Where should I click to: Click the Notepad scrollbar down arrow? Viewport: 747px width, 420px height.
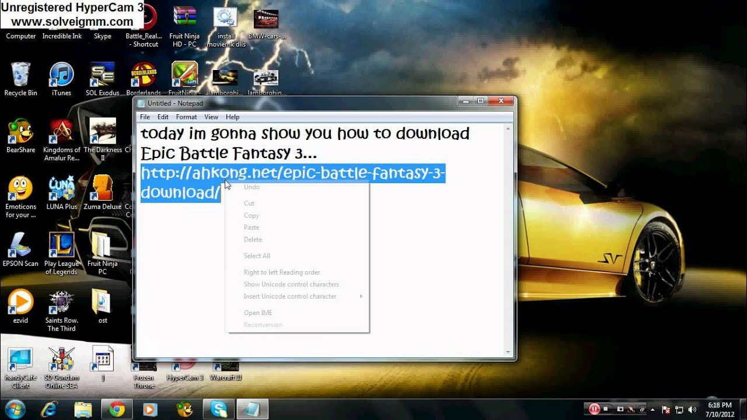(x=509, y=352)
